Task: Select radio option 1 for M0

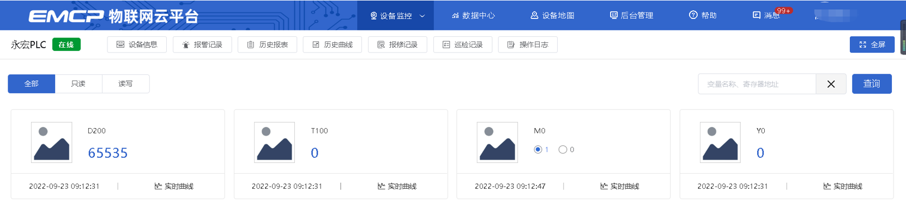Action: 538,149
